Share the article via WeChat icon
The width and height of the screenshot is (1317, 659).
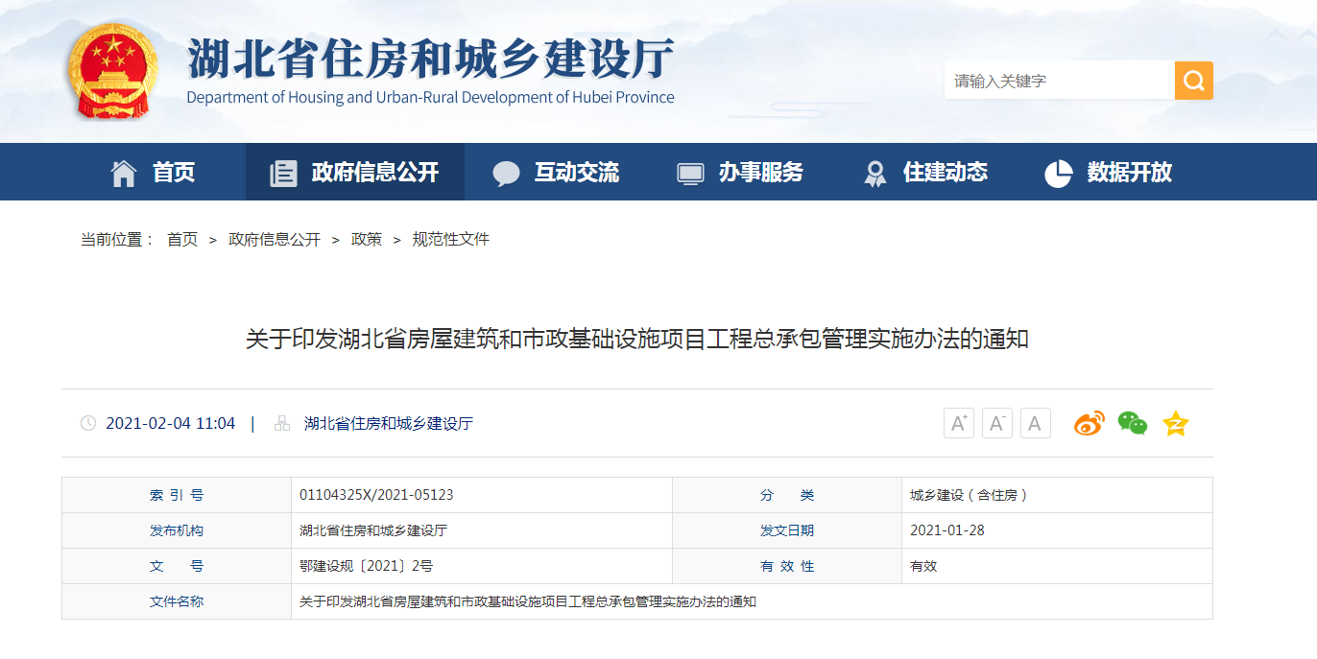pos(1133,423)
